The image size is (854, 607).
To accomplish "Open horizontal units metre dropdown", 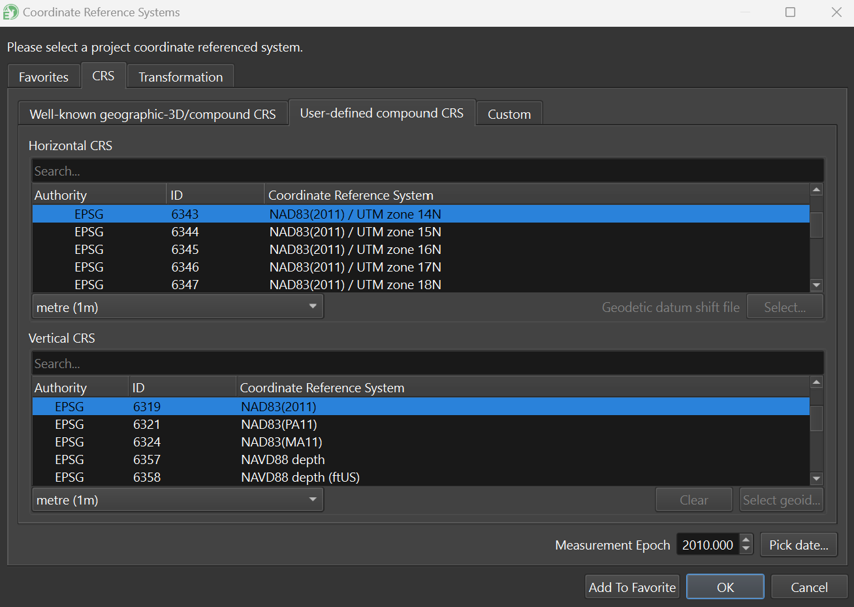I will point(177,307).
